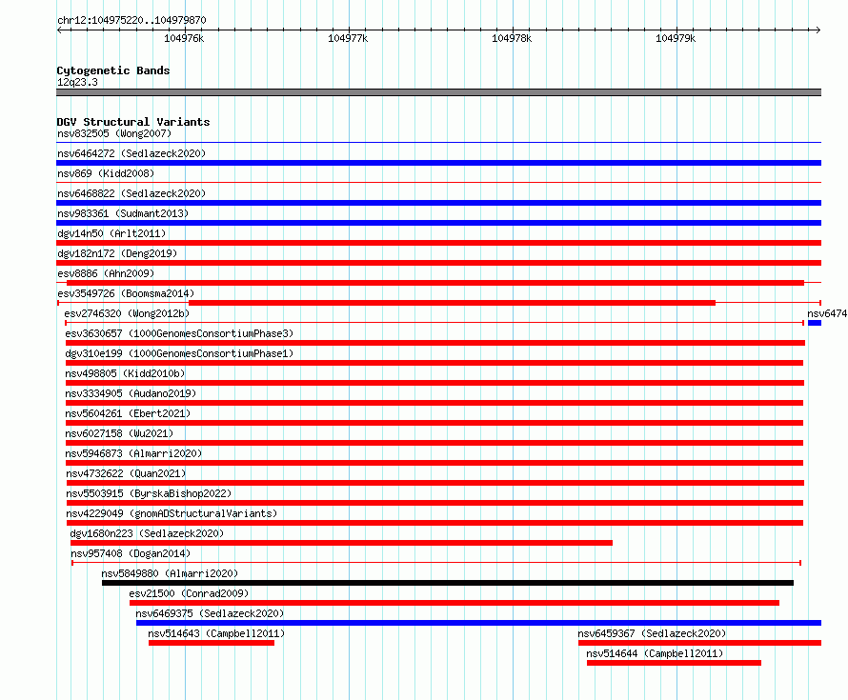Click the 104976k ruler mark

point(184,38)
